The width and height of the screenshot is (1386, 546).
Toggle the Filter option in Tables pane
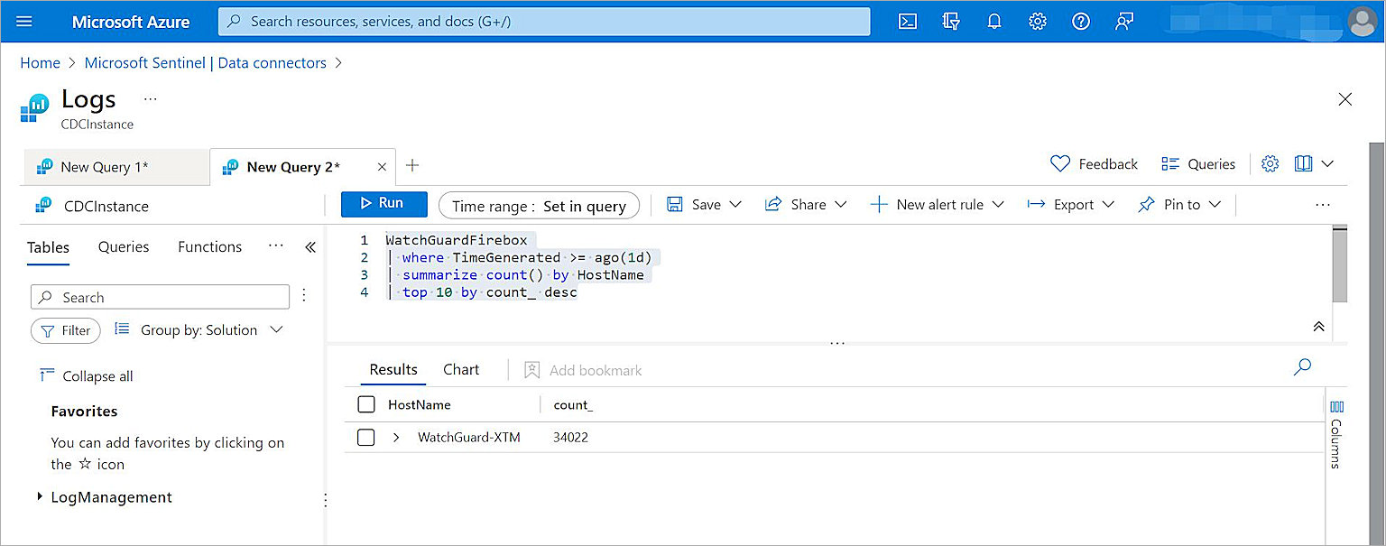(65, 330)
